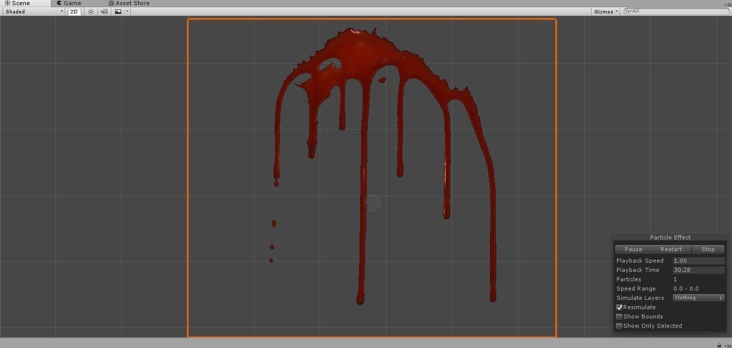This screenshot has height=348, width=732.
Task: Click the Particles count value 1
Action: tap(675, 279)
